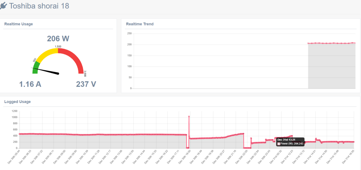Click the Power (W): 204.243 tooltip value
The width and height of the screenshot is (361, 170).
coord(292,144)
